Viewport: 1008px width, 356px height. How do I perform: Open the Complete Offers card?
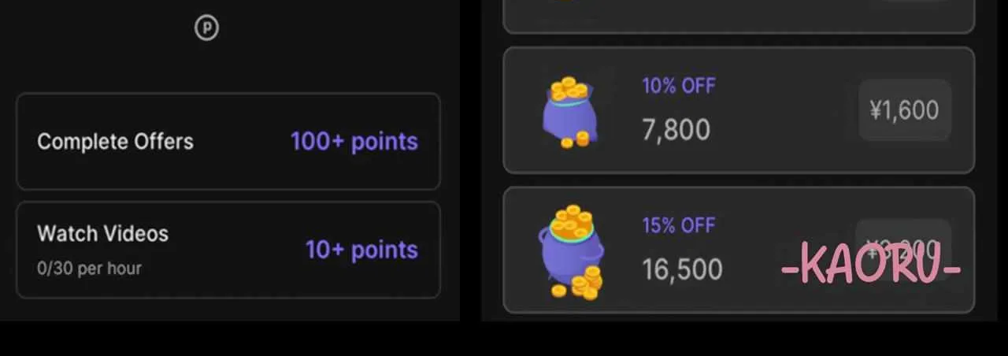pyautogui.click(x=228, y=141)
